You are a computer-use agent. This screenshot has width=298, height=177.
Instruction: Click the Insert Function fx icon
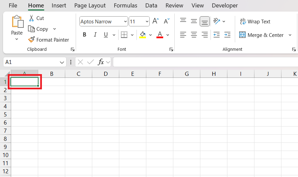click(101, 62)
